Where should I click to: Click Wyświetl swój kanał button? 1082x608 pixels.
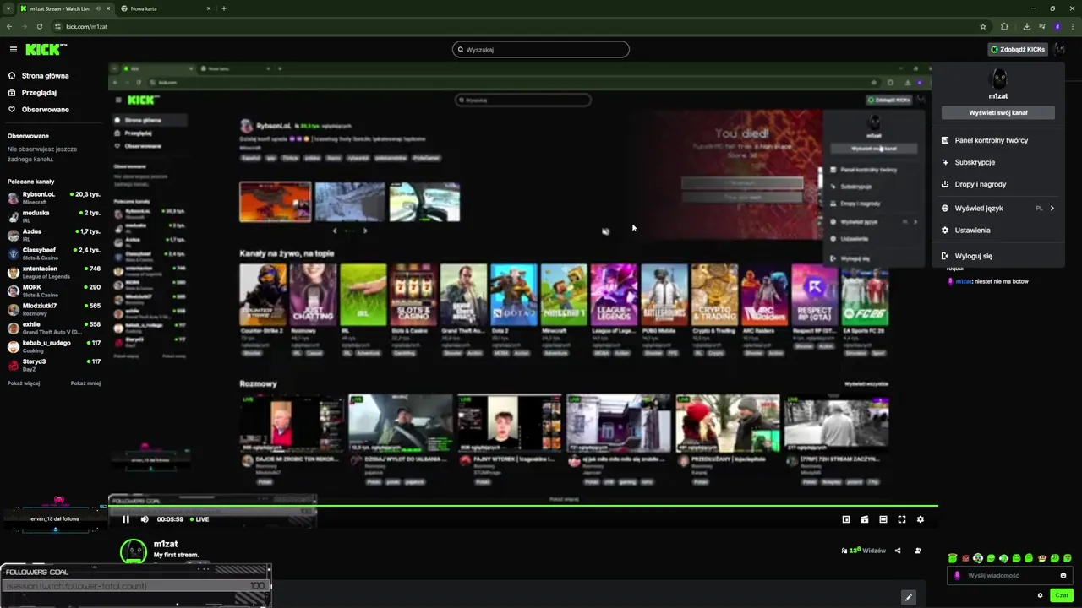(x=998, y=112)
